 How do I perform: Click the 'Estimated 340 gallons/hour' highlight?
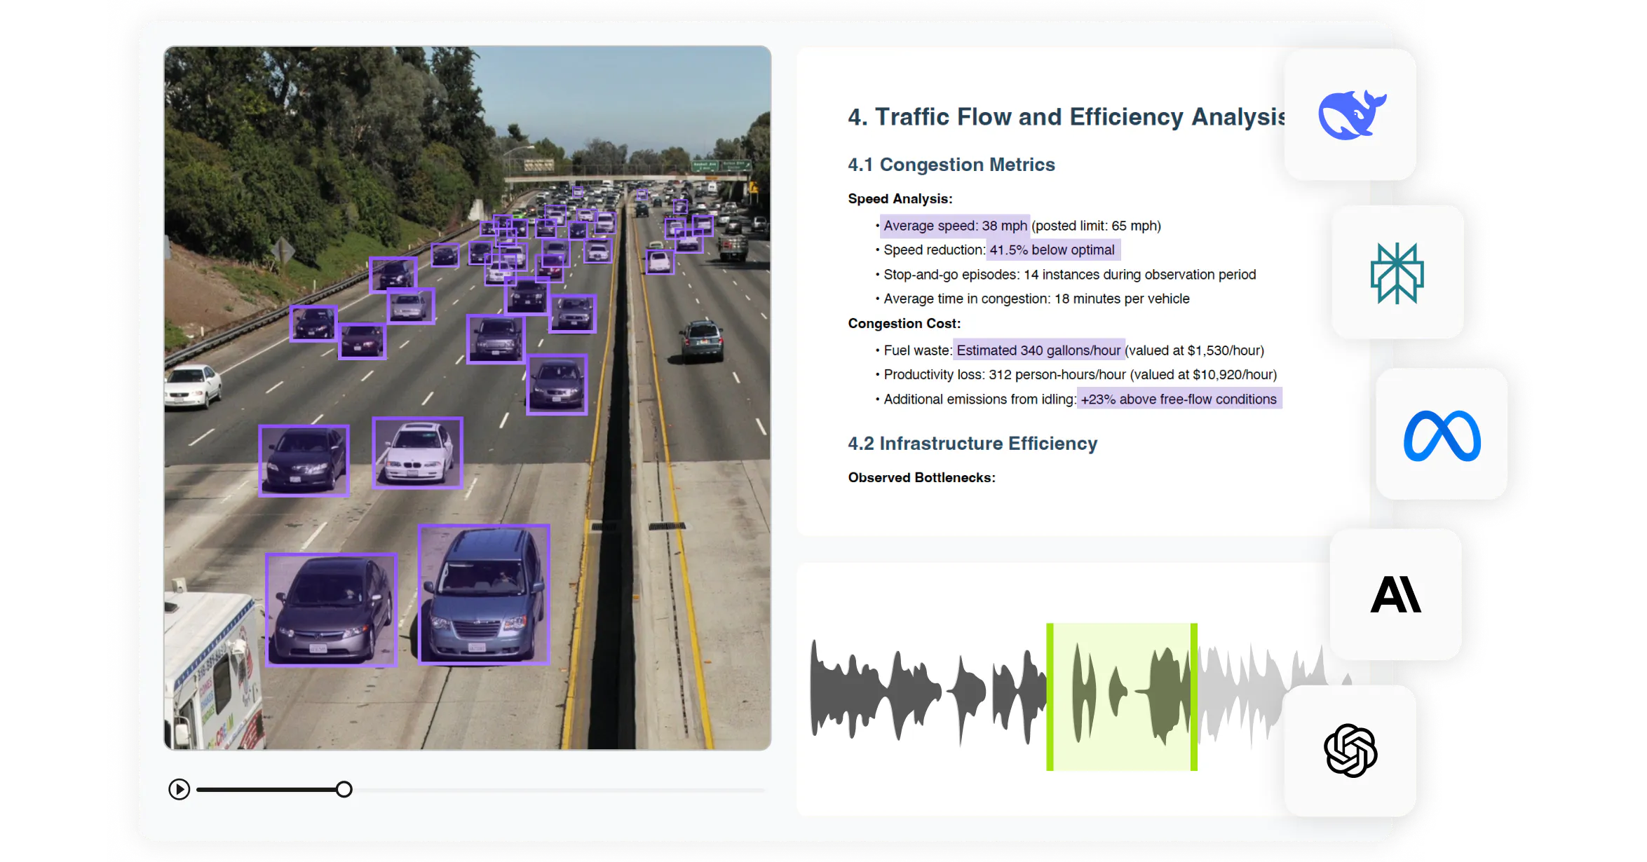pyautogui.click(x=1038, y=350)
